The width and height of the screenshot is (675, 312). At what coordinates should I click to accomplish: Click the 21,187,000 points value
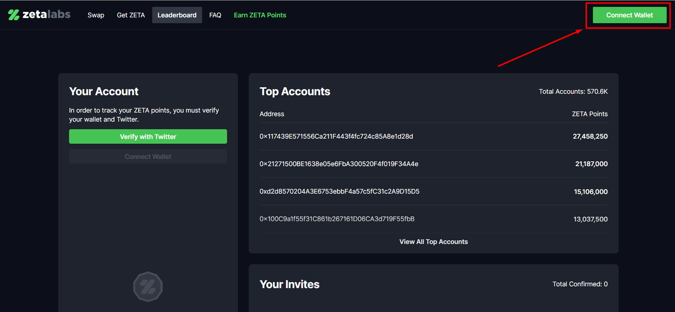click(591, 164)
